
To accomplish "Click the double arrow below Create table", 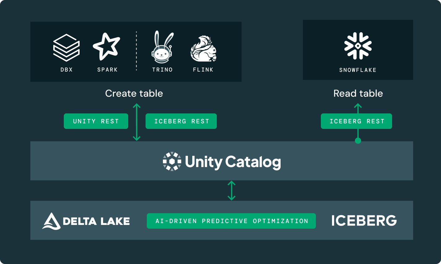I will (x=137, y=122).
